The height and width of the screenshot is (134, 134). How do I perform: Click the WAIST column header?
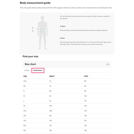coord(52,76)
